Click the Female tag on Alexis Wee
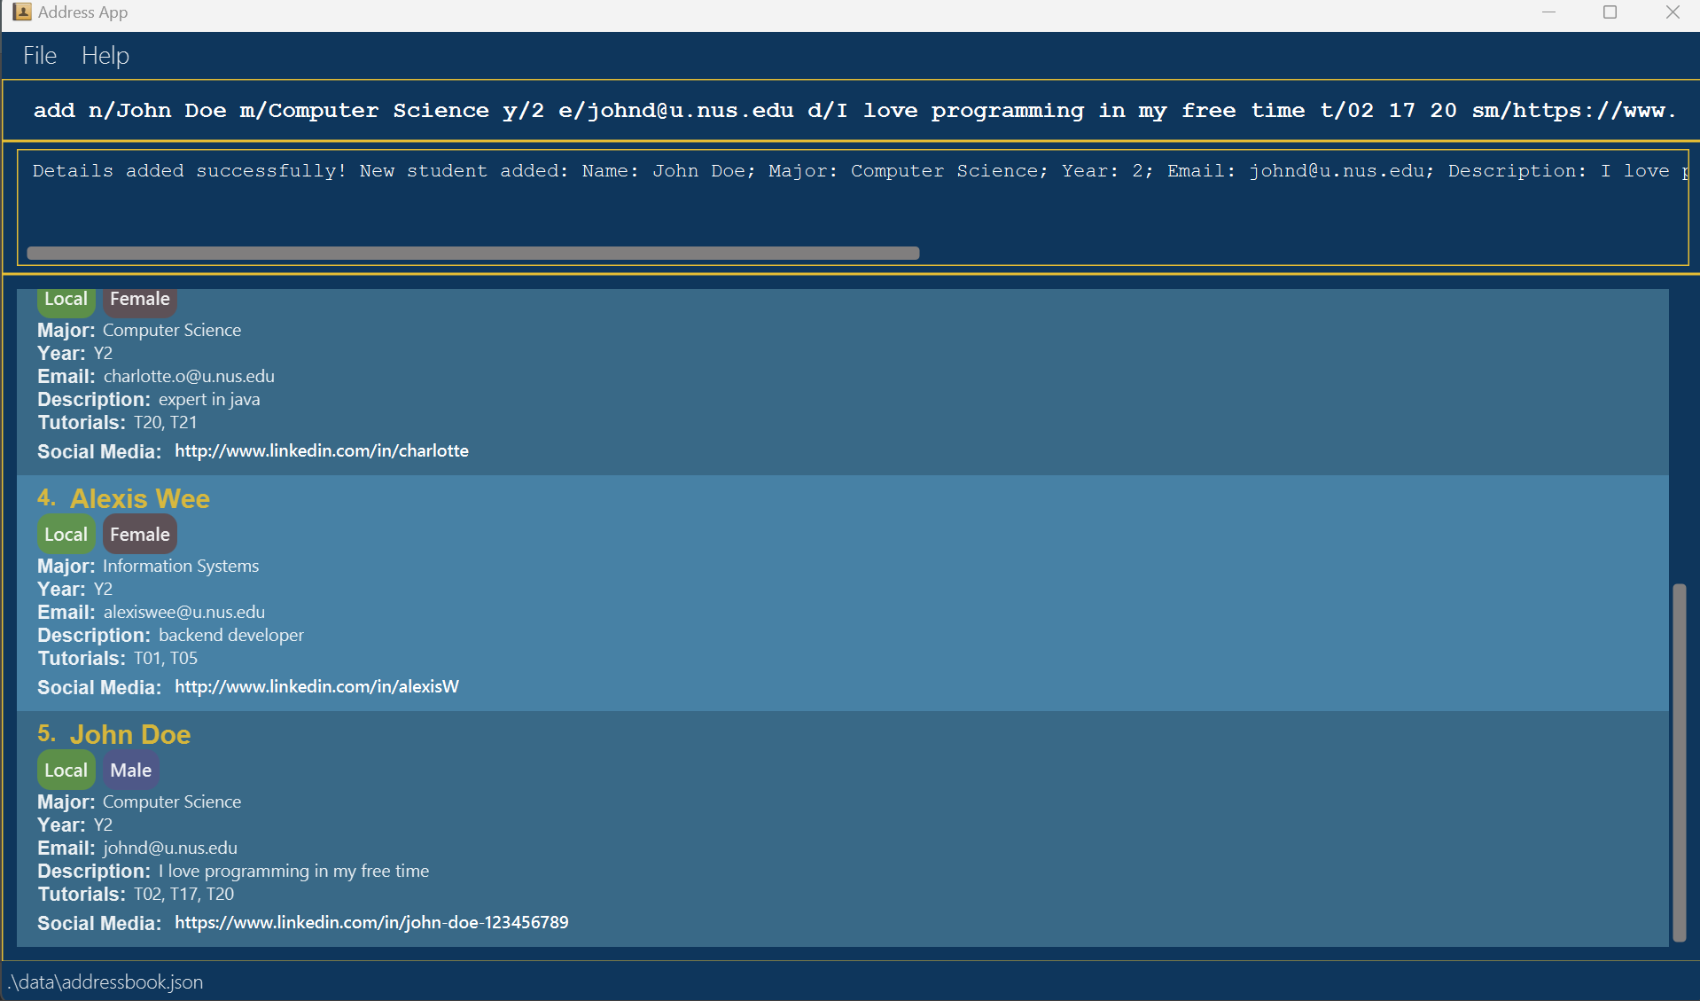The height and width of the screenshot is (1001, 1700). tap(139, 535)
